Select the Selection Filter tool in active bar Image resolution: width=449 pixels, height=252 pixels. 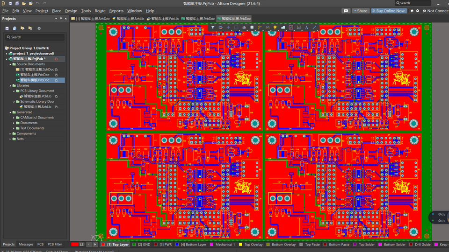pos(213,28)
